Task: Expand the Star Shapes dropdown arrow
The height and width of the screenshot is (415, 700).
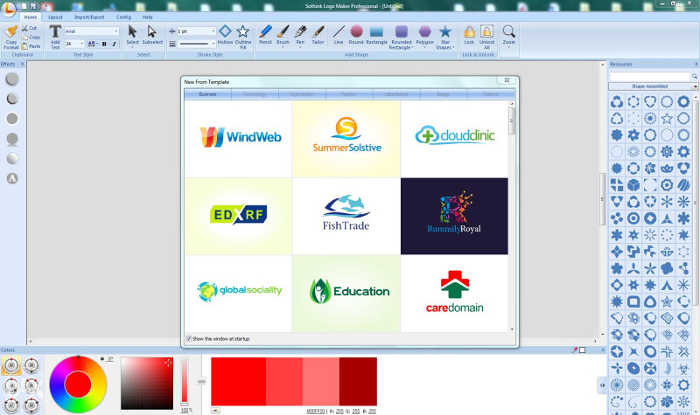Action: click(453, 48)
